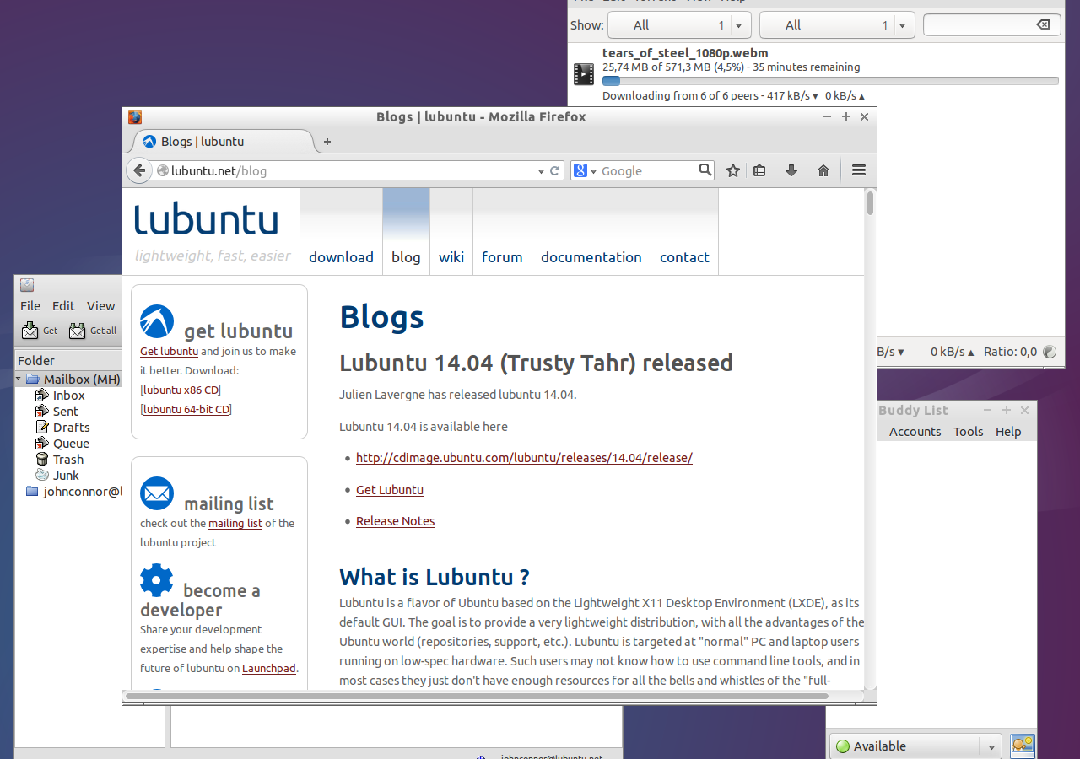
Task: Click the Launchpad link
Action: (269, 668)
